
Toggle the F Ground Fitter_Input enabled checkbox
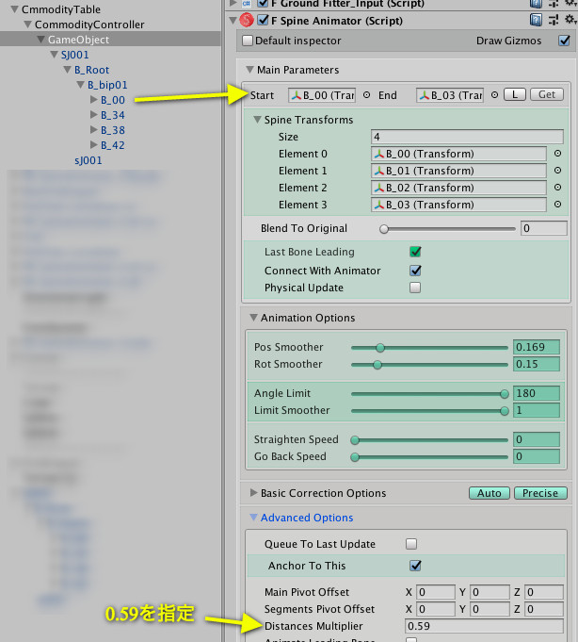click(x=264, y=3)
